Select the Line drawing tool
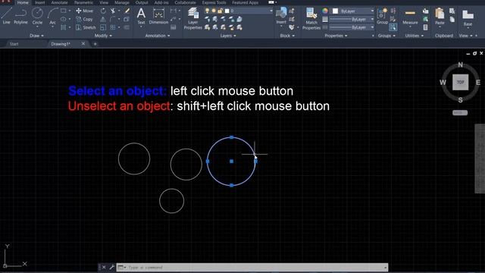 tap(6, 16)
